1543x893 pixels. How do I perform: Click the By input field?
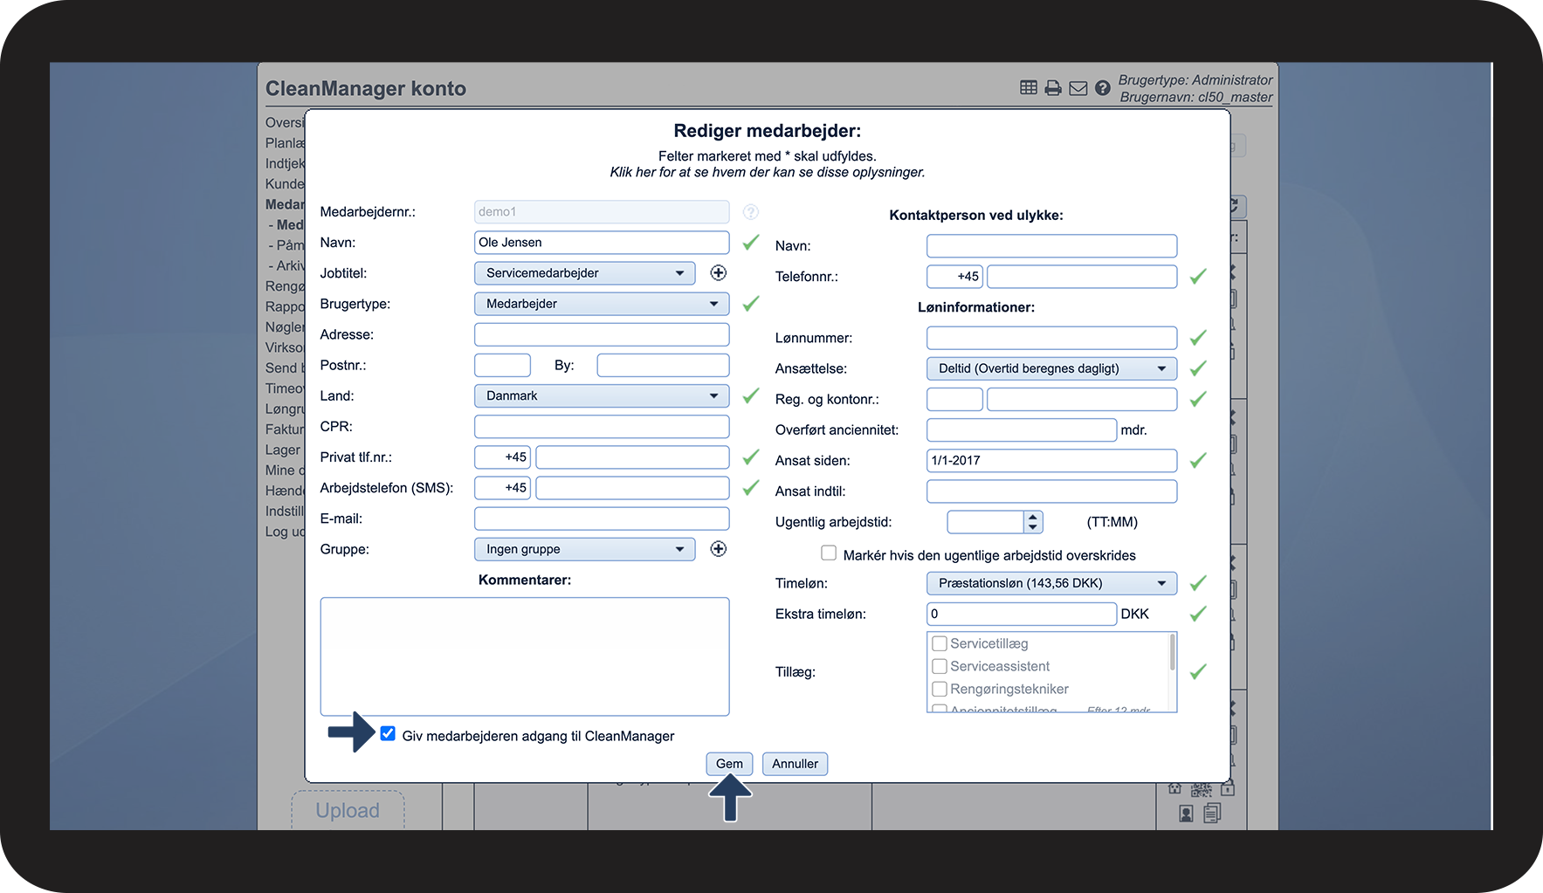[663, 365]
